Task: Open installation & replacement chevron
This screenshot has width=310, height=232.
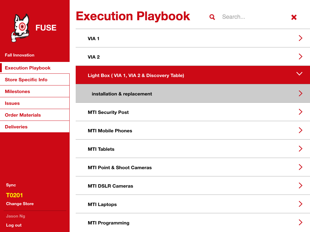Action: 301,93
